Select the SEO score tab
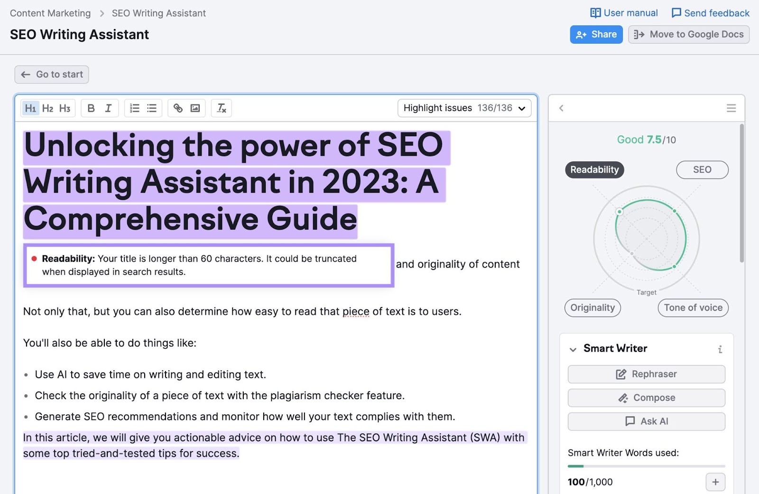Screen dimensions: 759x494 (x=702, y=170)
